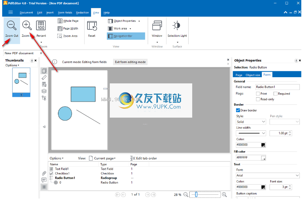Viewport: 302px width, 201px height.
Task: Open the Redaction menu
Action: tap(82, 13)
